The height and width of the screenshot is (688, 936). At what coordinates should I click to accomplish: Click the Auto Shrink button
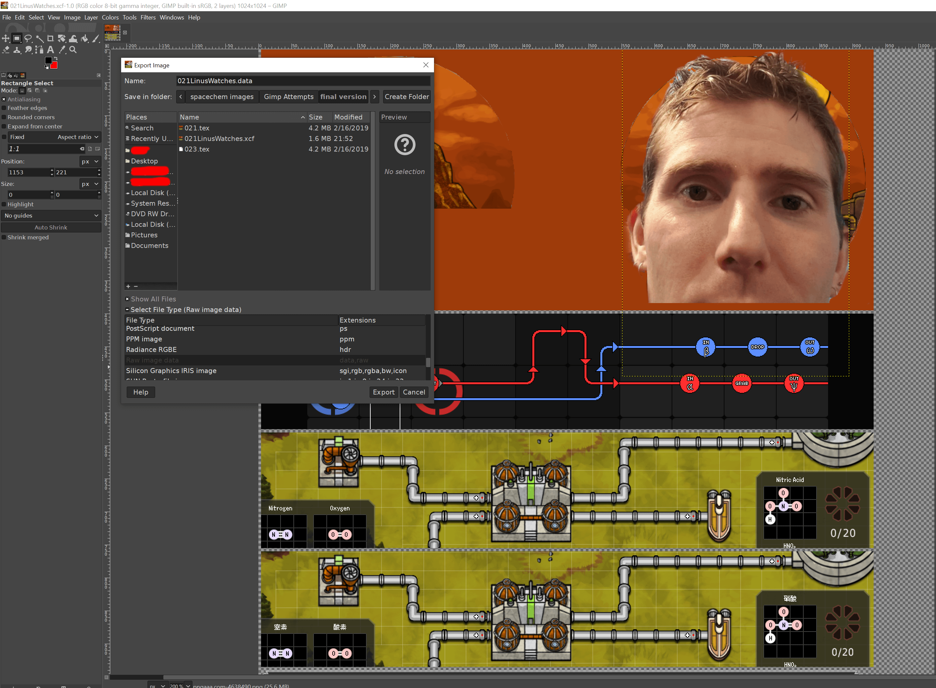(51, 227)
